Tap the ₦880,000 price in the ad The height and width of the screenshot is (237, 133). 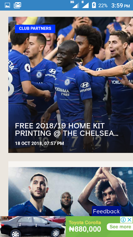tap(85, 229)
